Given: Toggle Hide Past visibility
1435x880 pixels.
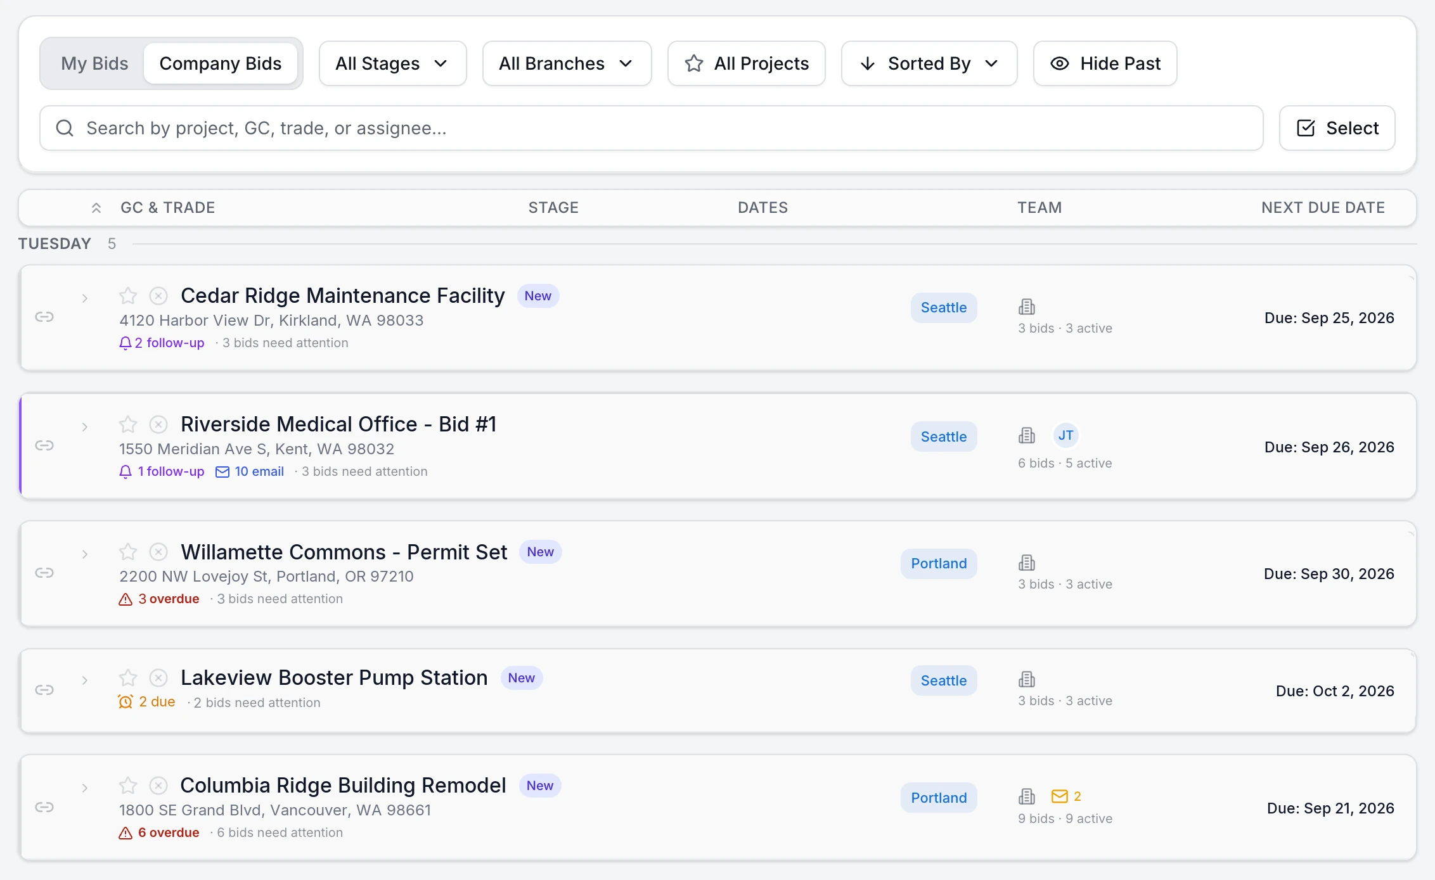Looking at the screenshot, I should (1105, 63).
